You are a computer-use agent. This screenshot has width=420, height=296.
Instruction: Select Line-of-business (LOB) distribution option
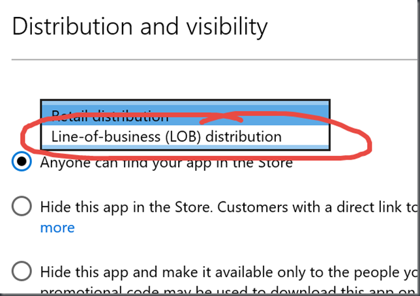(185, 136)
